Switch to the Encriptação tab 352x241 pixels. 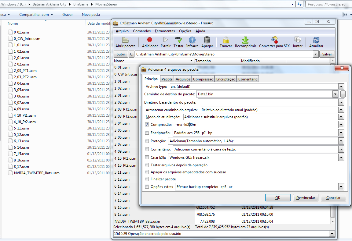click(226, 79)
